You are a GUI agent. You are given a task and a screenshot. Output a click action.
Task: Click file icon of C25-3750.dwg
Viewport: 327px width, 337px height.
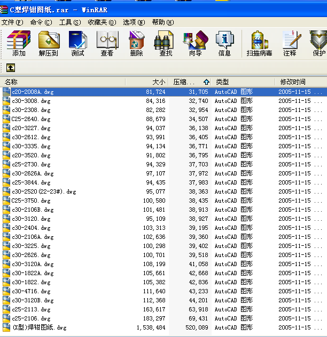(6, 200)
